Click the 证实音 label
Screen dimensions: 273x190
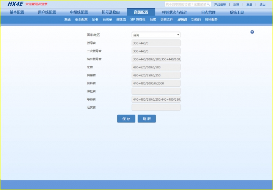point(91,107)
